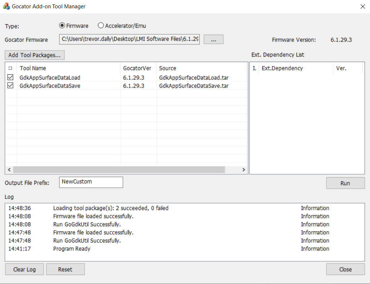370x284 pixels.
Task: Click the Close button at bottom right
Action: pos(346,269)
